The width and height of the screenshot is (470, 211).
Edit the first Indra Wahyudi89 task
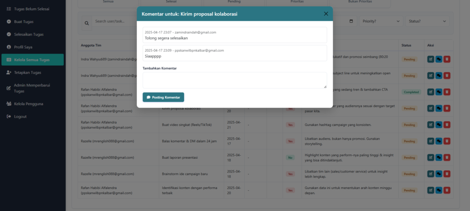431,59
